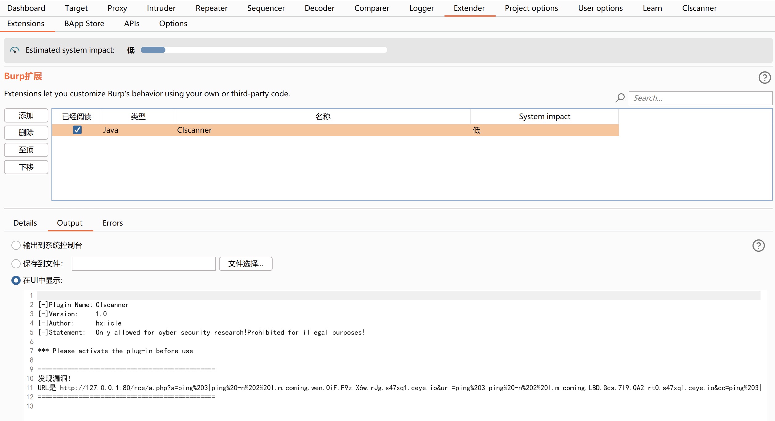Sort by 名称 column header
The image size is (775, 421).
(323, 116)
